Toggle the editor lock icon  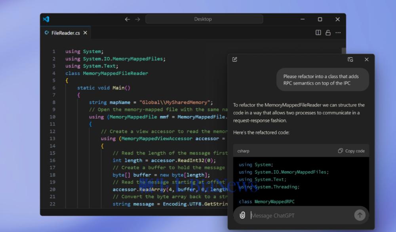click(x=328, y=33)
